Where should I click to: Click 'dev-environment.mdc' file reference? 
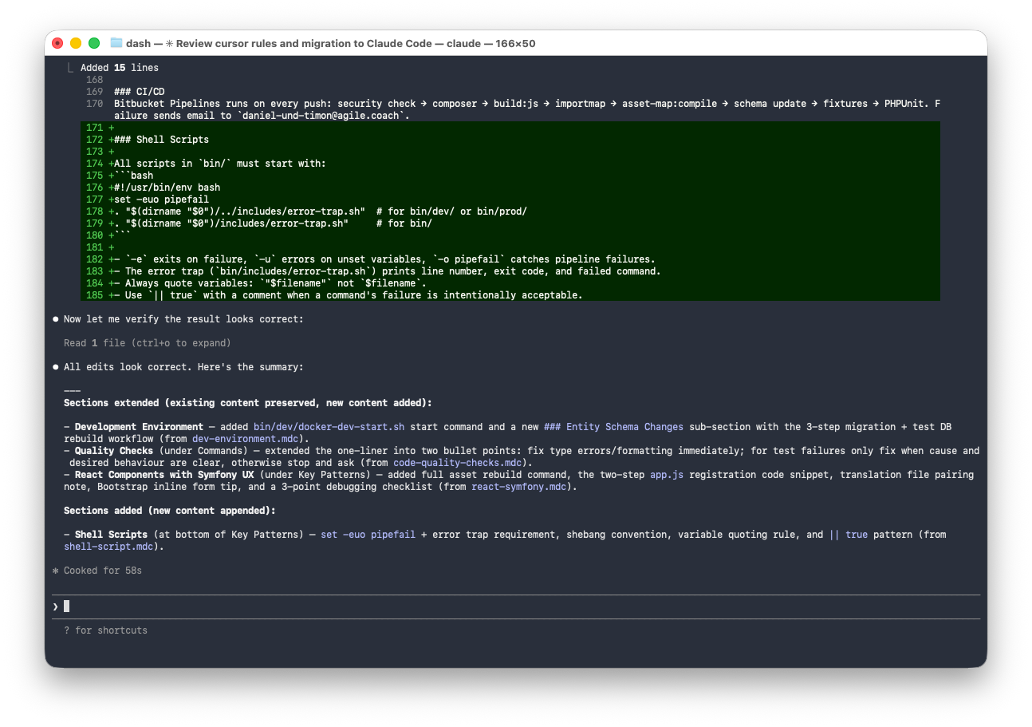coord(246,439)
